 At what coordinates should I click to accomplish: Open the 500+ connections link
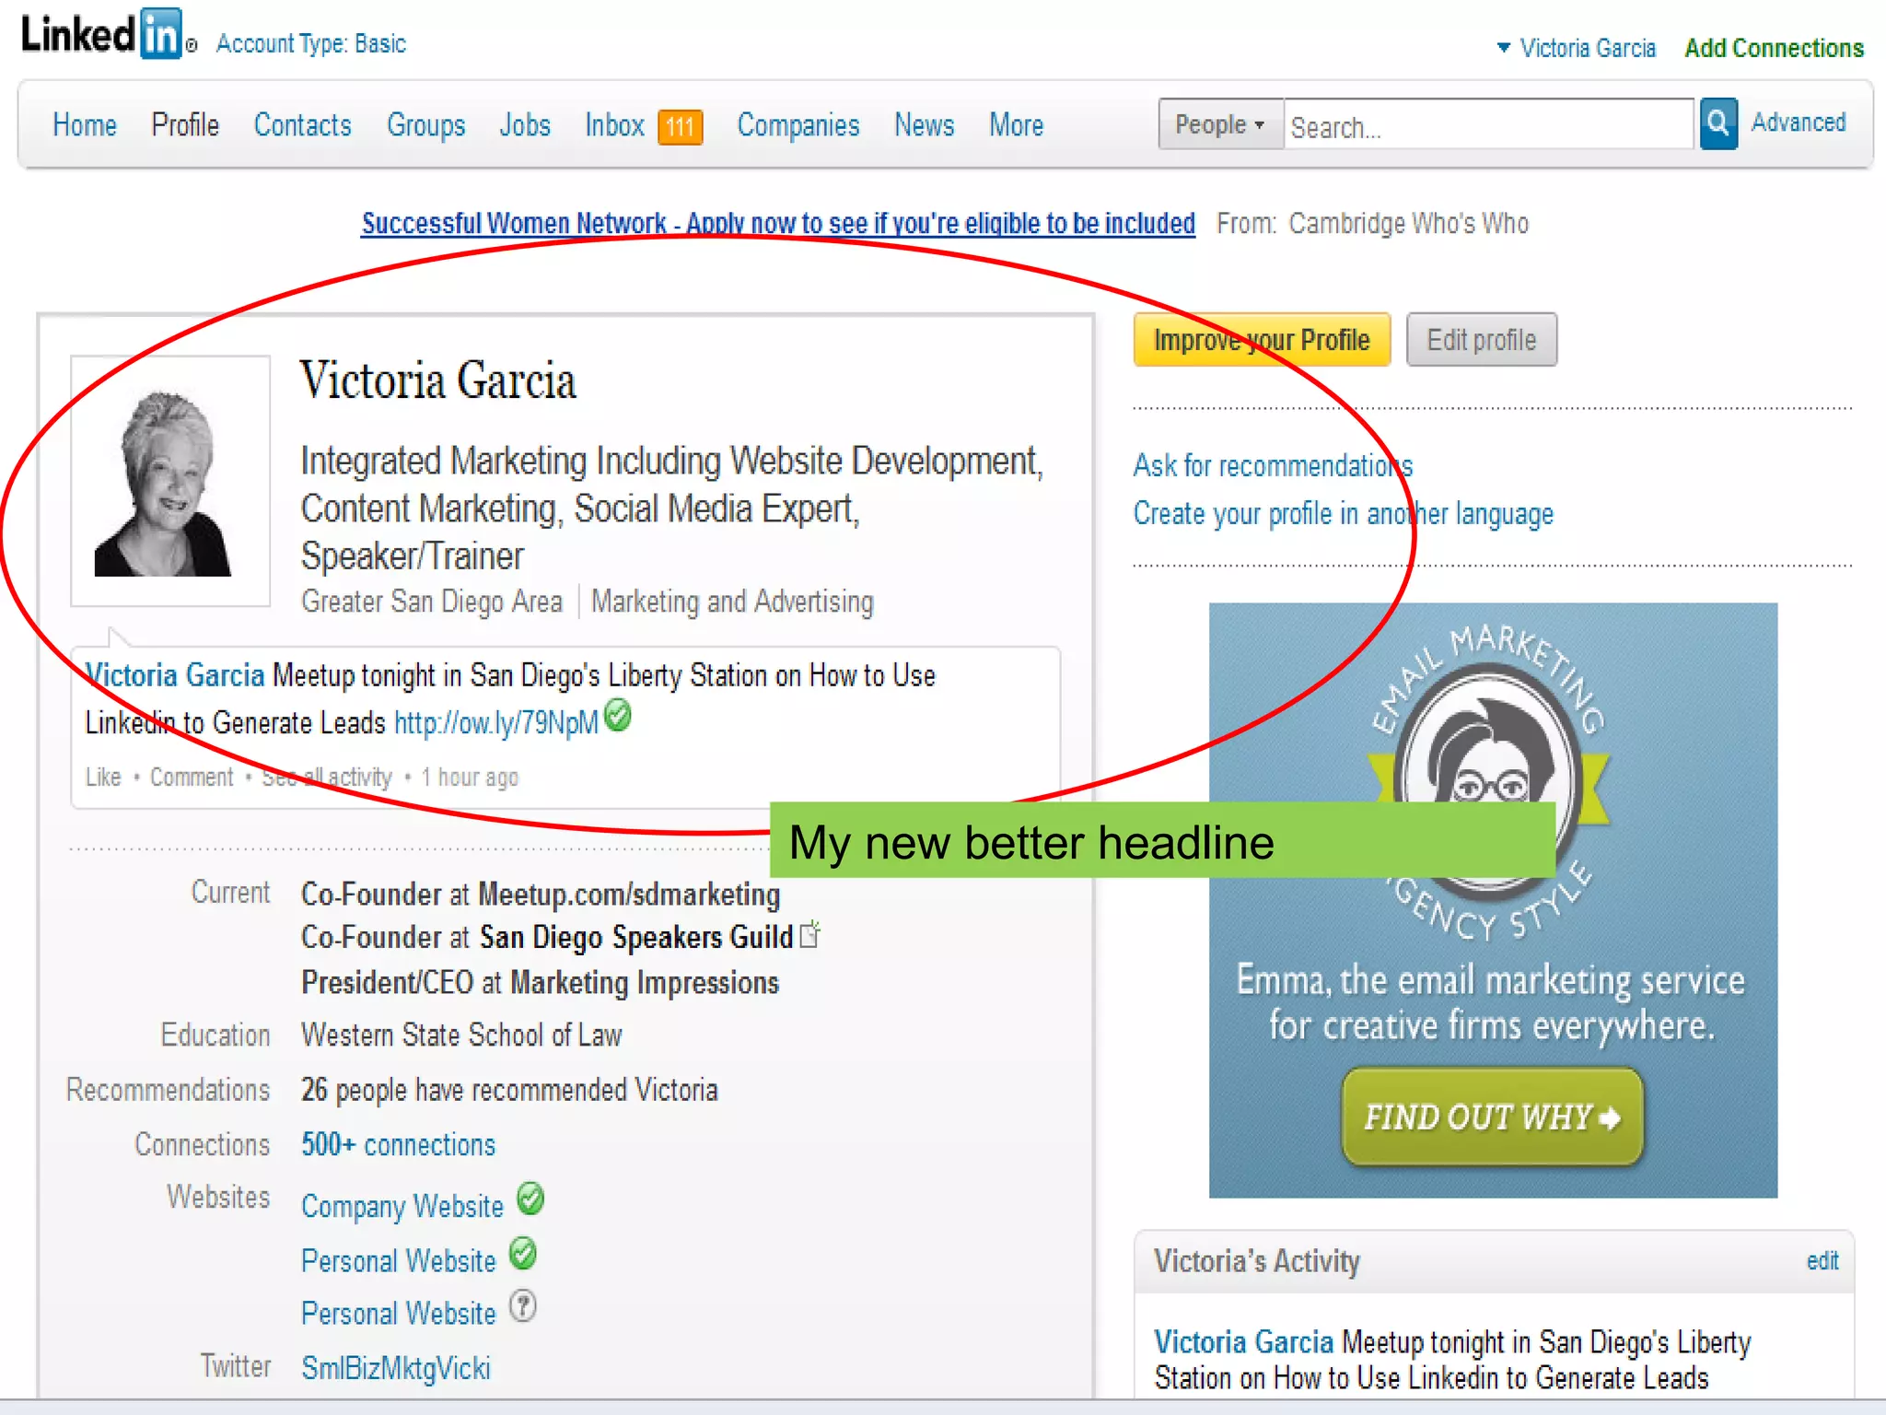(398, 1144)
